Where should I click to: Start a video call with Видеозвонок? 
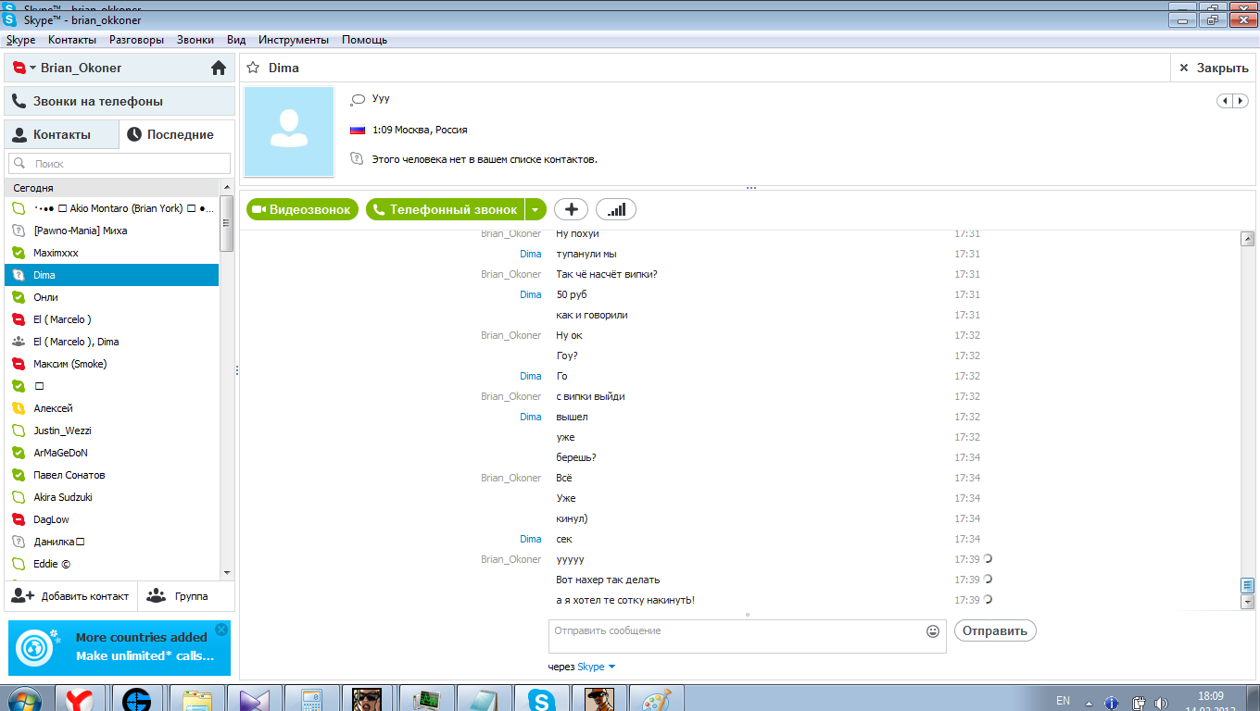(x=302, y=209)
